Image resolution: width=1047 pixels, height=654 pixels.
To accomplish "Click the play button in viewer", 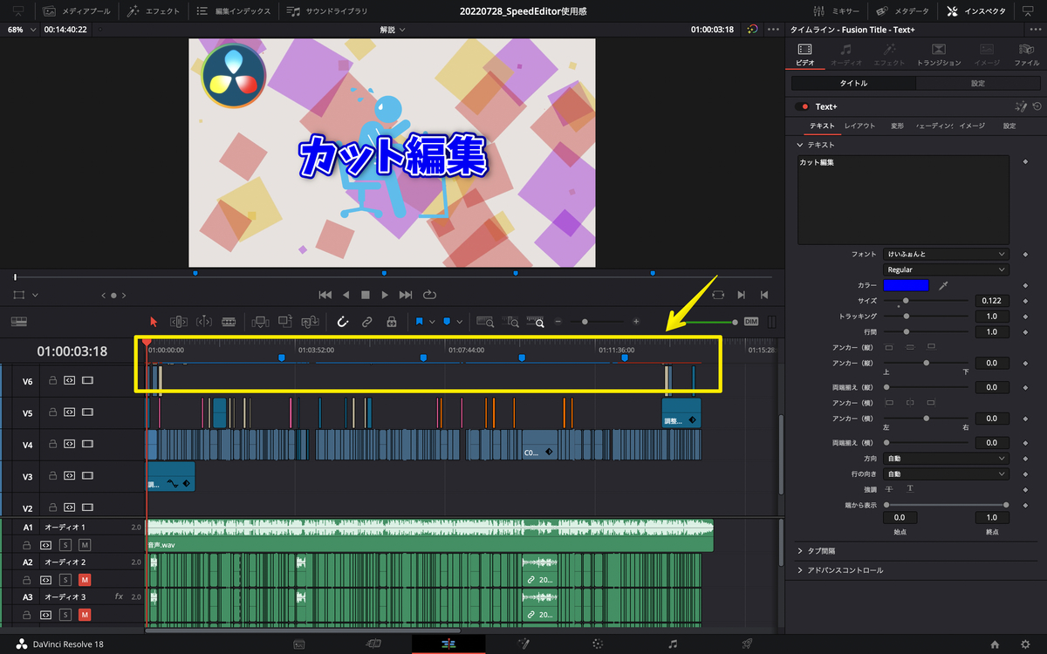I will (385, 295).
